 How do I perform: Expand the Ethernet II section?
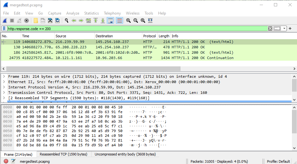[x=4, y=82]
